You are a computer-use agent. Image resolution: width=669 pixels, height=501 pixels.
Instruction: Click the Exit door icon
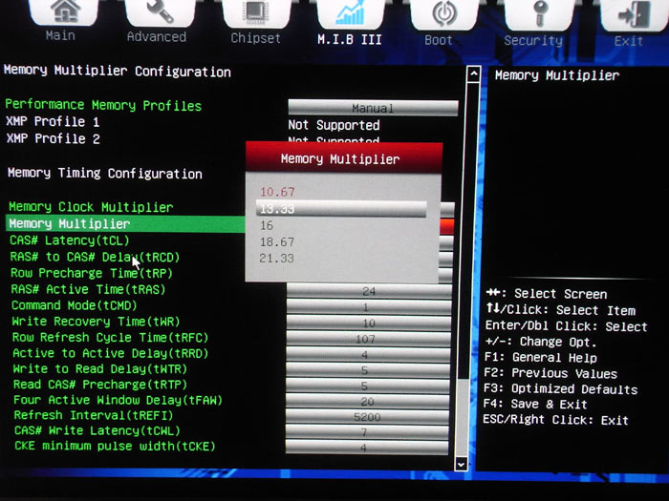pos(635,15)
